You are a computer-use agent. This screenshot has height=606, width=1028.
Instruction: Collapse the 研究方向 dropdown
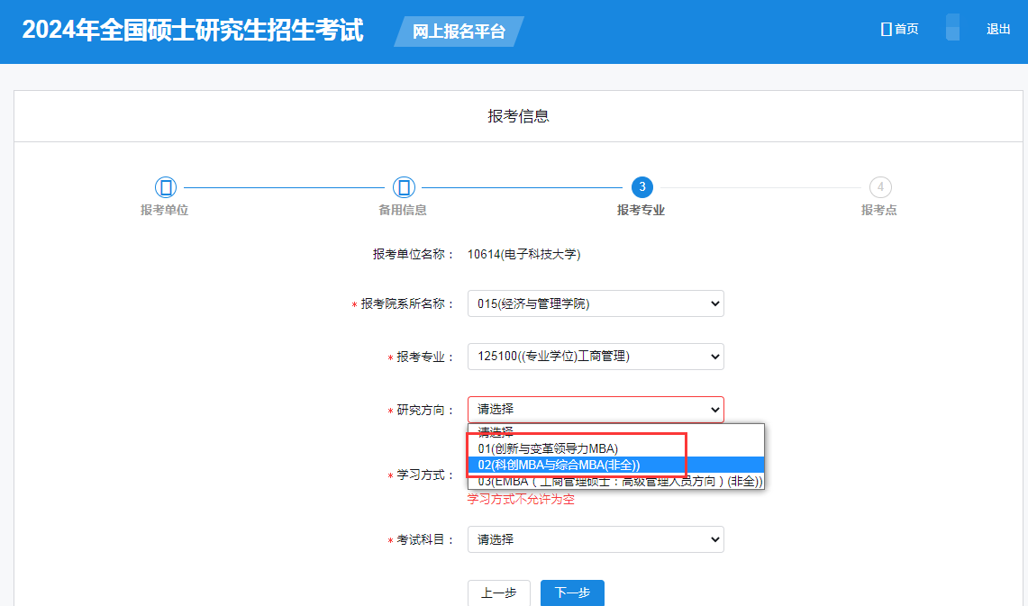595,410
